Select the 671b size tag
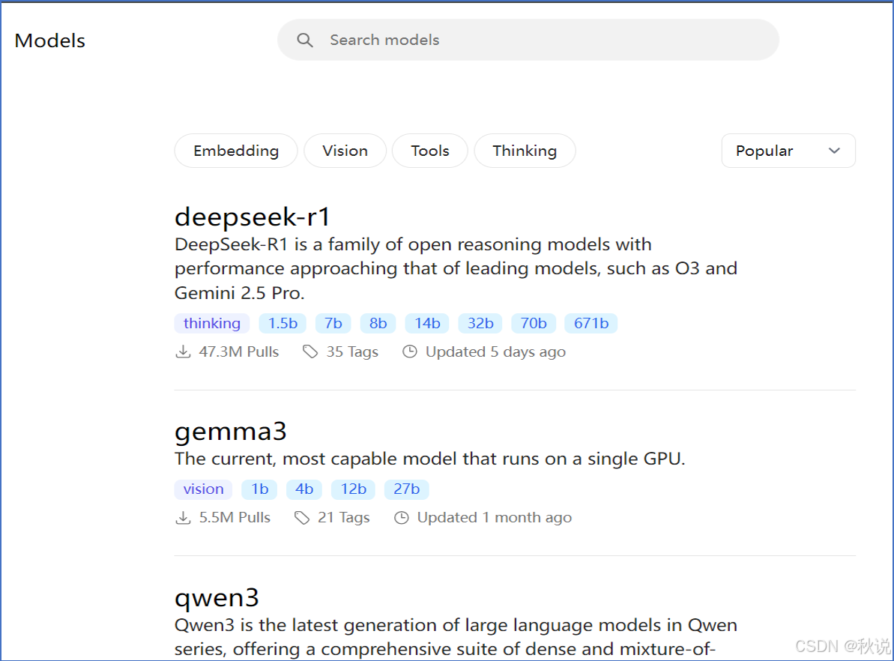The width and height of the screenshot is (894, 661). [591, 323]
